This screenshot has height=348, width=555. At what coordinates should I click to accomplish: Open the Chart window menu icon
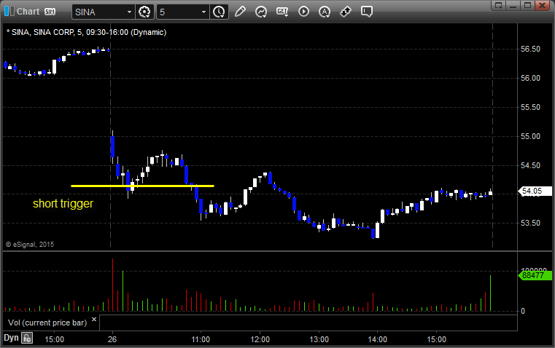pyautogui.click(x=8, y=12)
